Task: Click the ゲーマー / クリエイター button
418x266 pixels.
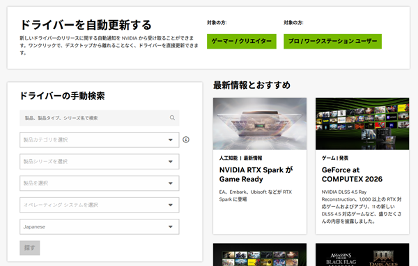Action: (x=242, y=41)
